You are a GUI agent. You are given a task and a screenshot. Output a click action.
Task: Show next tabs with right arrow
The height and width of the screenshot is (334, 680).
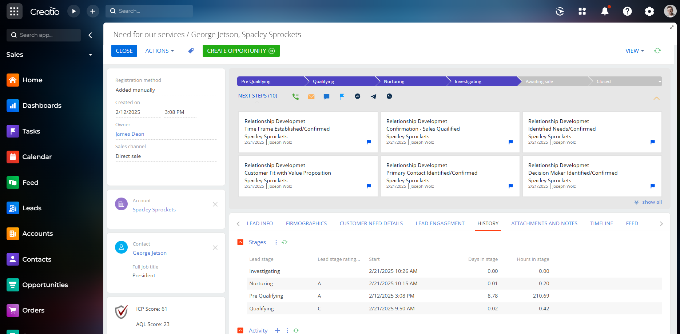[x=661, y=224]
